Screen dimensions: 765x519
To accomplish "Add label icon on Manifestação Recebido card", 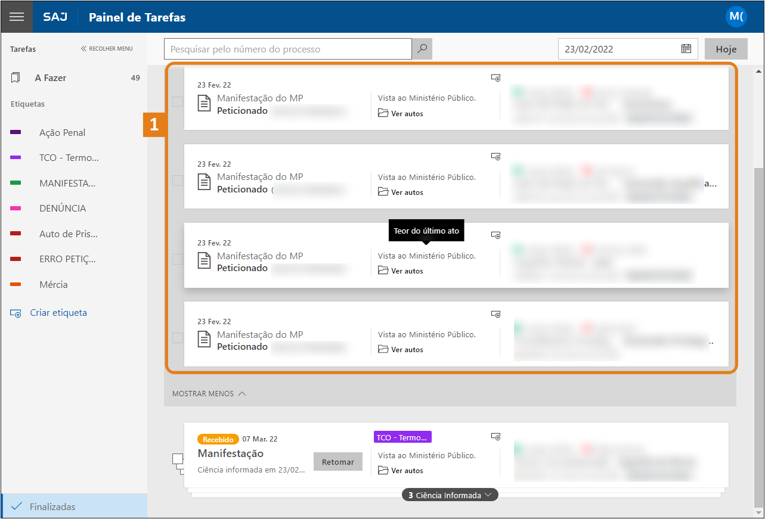I will pos(495,437).
